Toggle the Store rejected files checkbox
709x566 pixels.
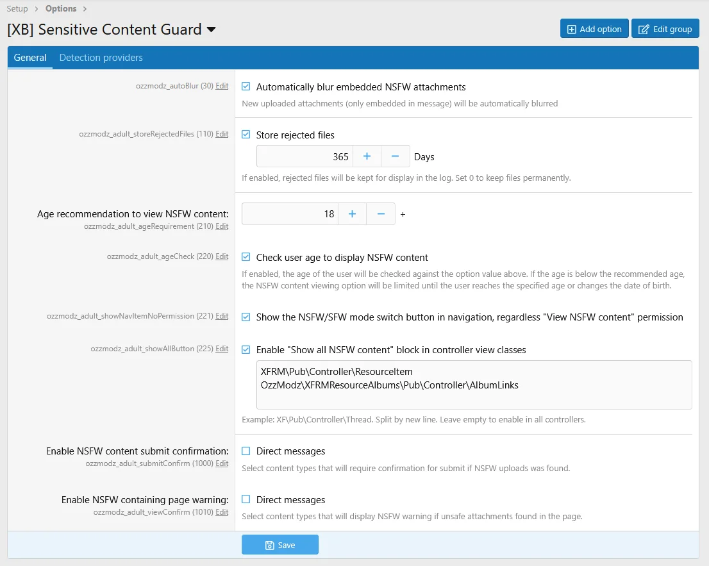246,134
